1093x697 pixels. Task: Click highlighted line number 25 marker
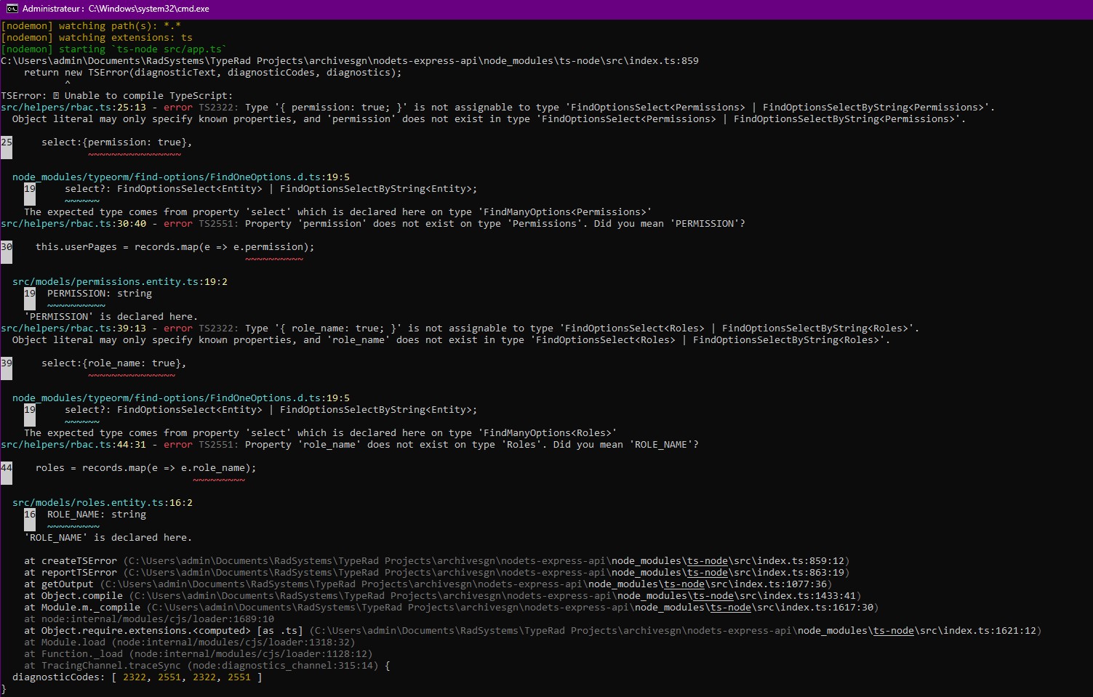click(x=7, y=142)
